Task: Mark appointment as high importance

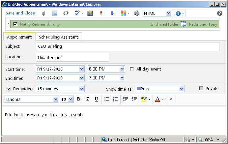Action: [x=101, y=13]
